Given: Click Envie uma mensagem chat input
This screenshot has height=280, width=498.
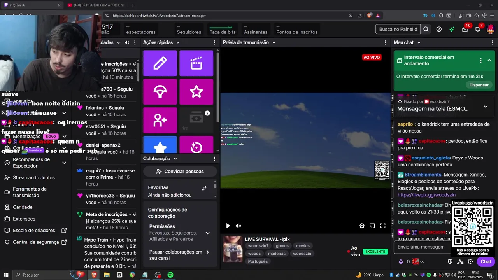Looking at the screenshot, I should 422,247.
